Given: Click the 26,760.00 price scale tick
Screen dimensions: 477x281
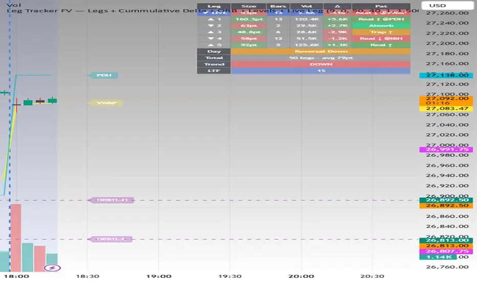Looking at the screenshot, I should pos(447,267).
